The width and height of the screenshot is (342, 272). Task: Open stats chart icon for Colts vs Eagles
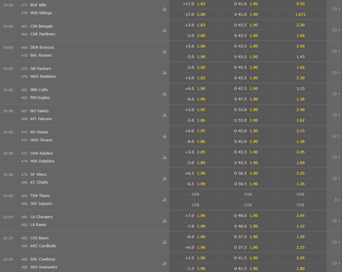[x=164, y=94]
